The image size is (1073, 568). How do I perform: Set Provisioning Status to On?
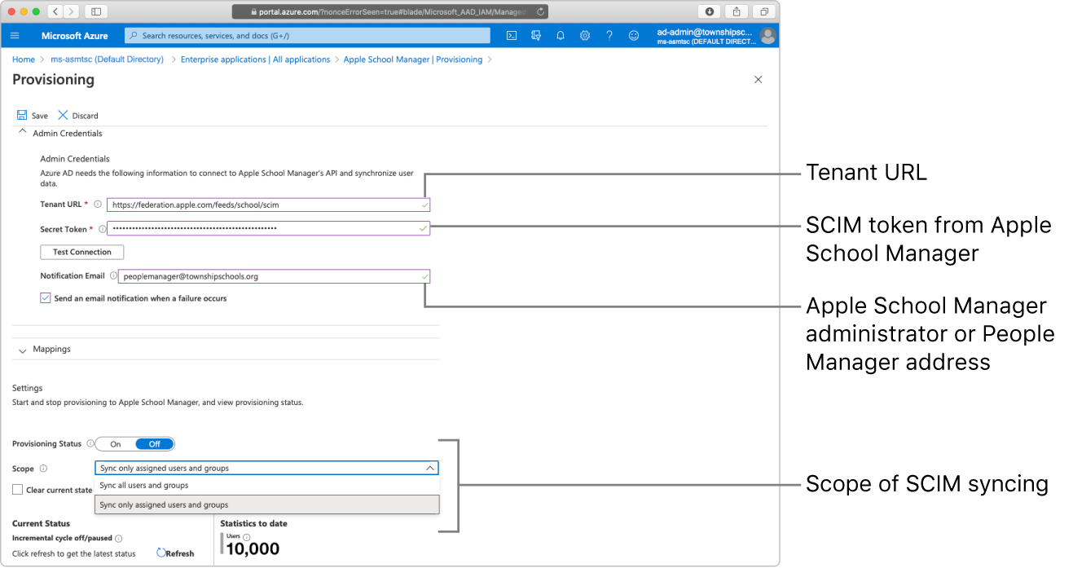click(115, 443)
